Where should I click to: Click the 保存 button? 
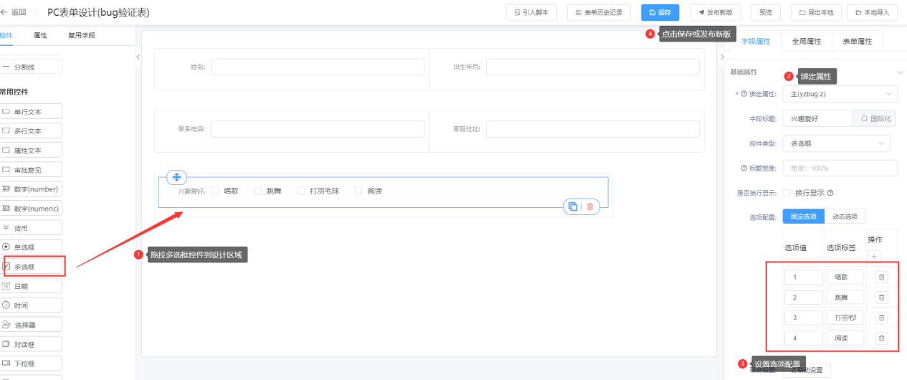[x=660, y=12]
